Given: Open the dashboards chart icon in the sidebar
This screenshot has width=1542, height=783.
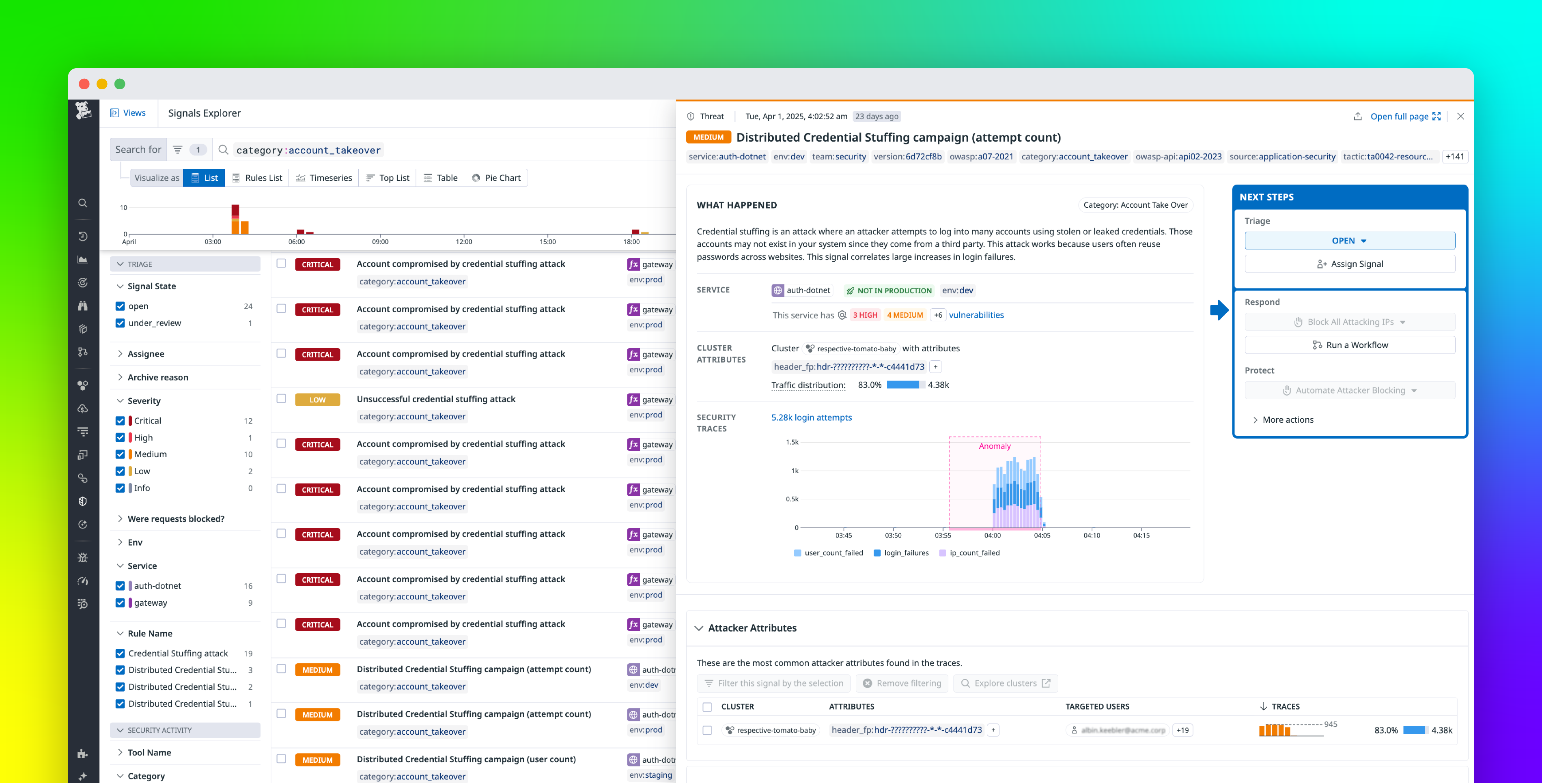Looking at the screenshot, I should (83, 258).
